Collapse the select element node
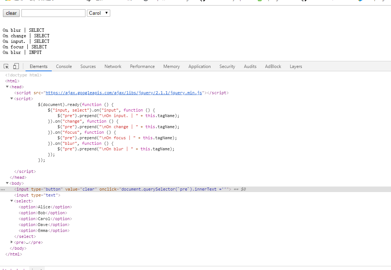Screen dimensions: 391x270 pyautogui.click(x=12, y=201)
